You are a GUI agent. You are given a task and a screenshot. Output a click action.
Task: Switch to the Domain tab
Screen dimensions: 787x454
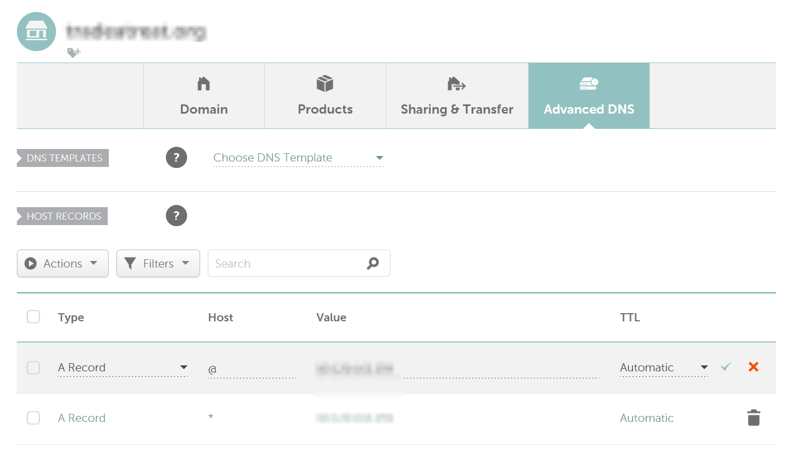click(x=204, y=96)
